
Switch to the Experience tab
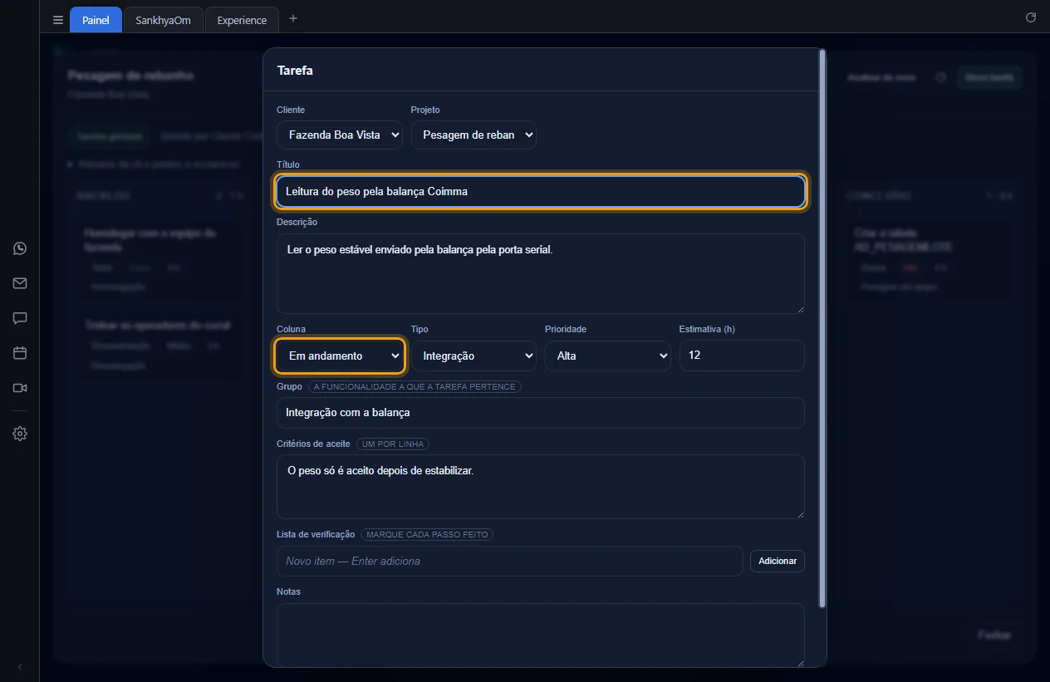click(x=242, y=20)
